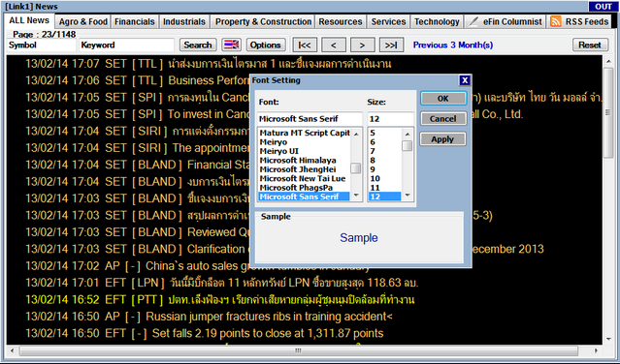Jump to last page button
620x364 pixels.
click(391, 45)
